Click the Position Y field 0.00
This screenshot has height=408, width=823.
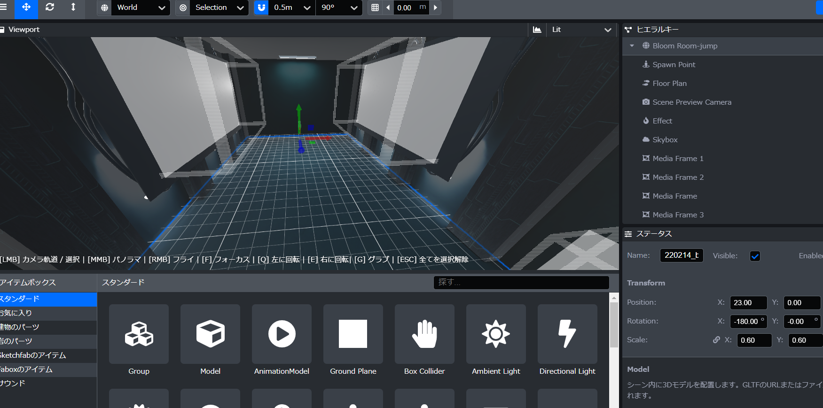(x=802, y=303)
